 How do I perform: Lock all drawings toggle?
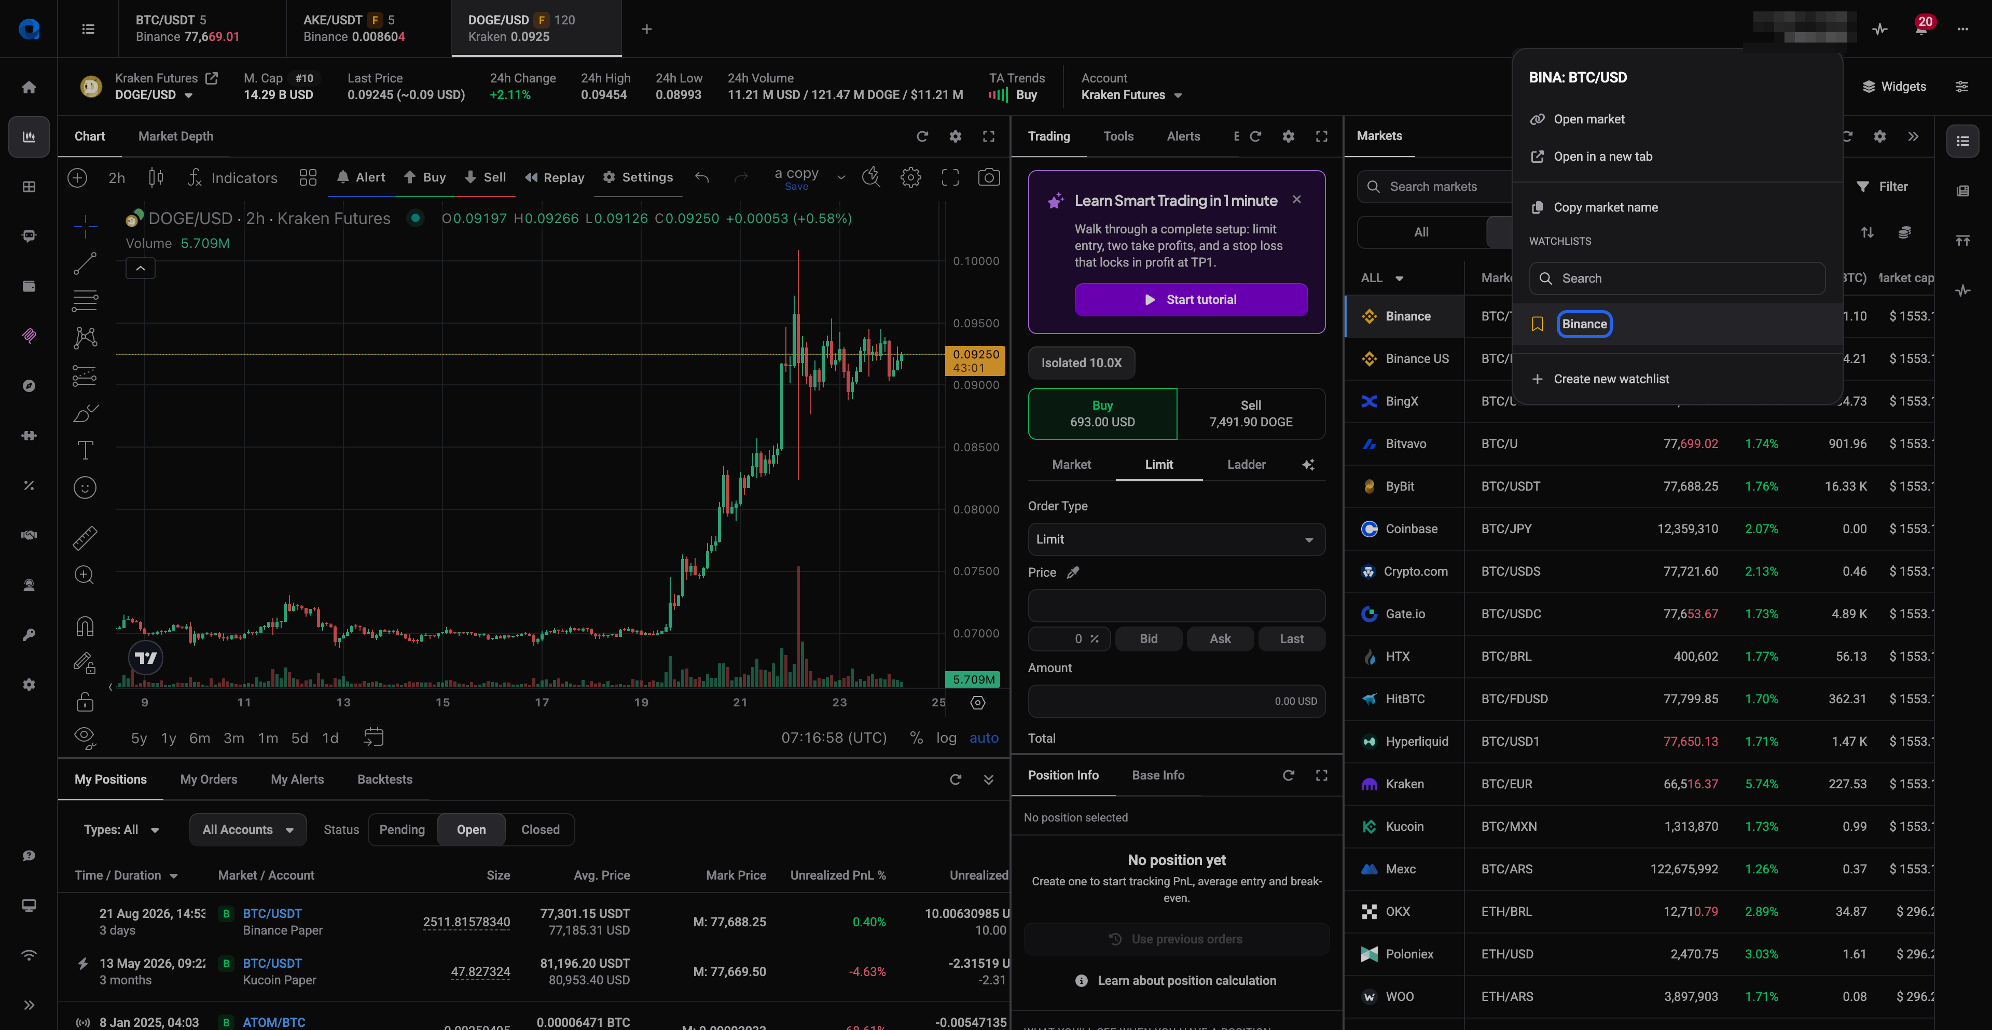point(85,701)
